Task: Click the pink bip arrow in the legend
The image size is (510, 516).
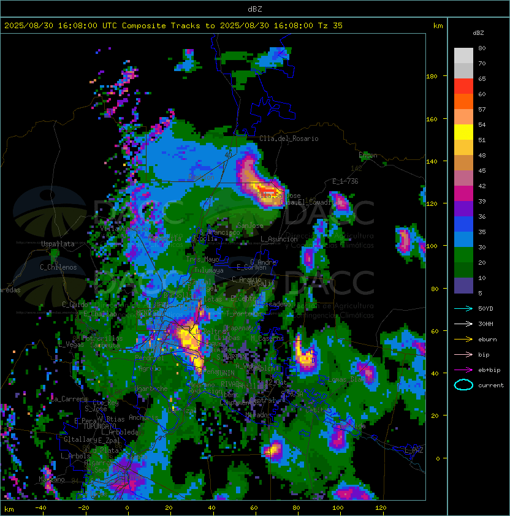Action: [x=463, y=354]
